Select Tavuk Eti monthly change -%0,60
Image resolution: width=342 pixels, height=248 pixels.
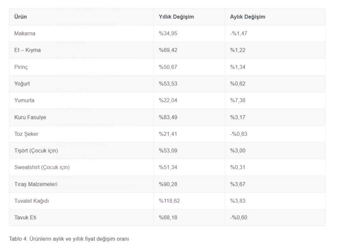[239, 218]
